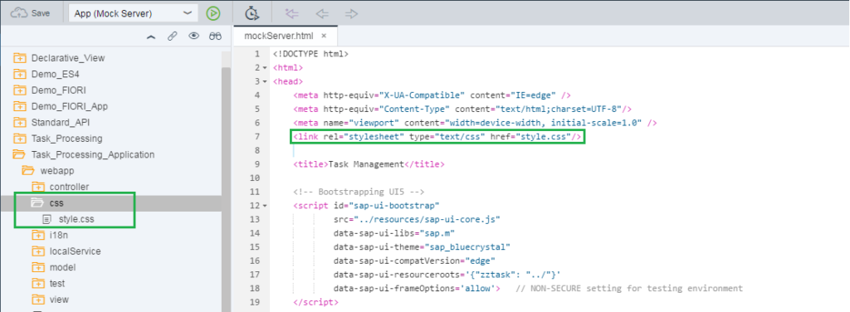Collapse all folders with the caret icon
This screenshot has width=850, height=312.
pyautogui.click(x=151, y=37)
